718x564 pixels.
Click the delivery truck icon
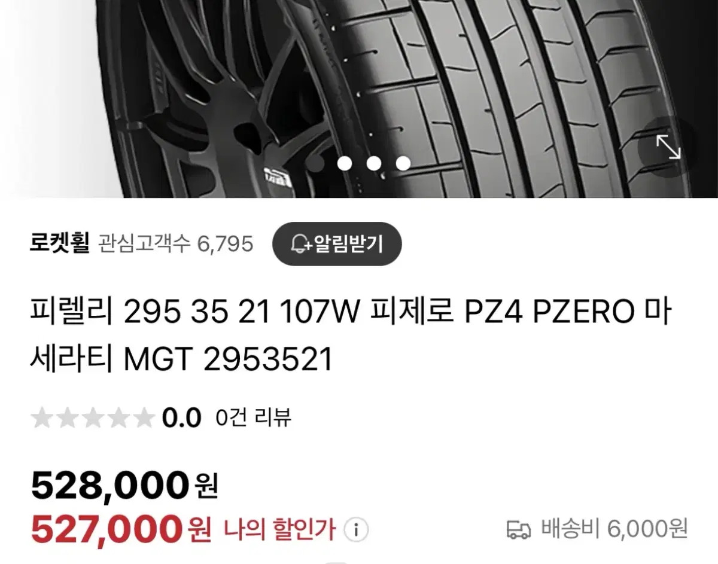coord(519,530)
